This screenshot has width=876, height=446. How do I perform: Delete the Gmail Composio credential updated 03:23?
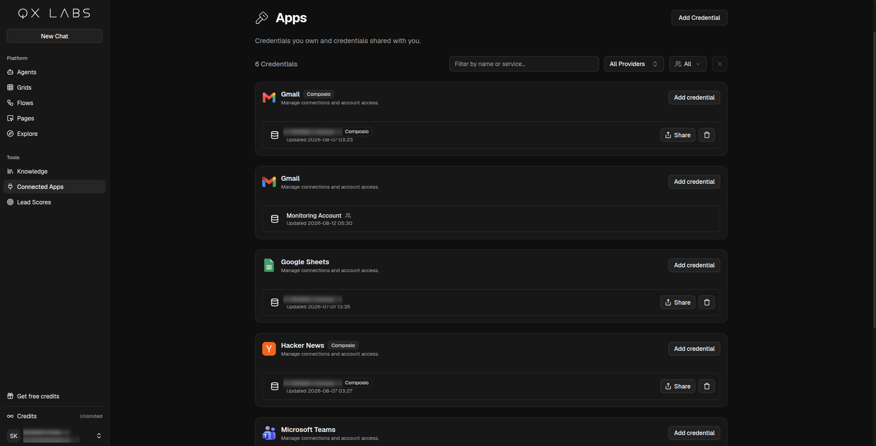click(x=707, y=135)
